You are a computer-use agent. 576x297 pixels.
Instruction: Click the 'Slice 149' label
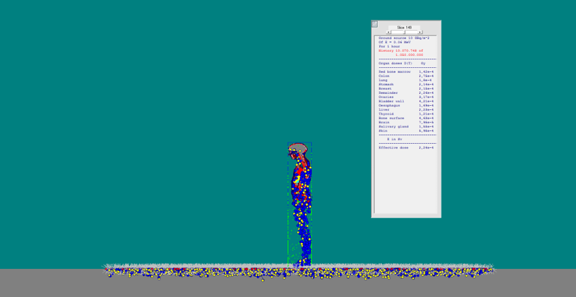pos(404,27)
